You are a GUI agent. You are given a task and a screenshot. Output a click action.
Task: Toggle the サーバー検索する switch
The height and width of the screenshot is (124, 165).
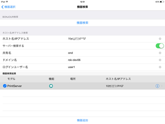(x=160, y=46)
